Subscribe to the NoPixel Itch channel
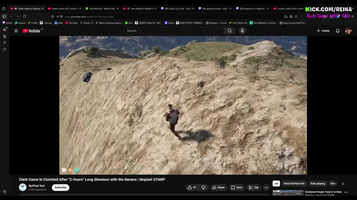357x200 pixels. point(61,187)
